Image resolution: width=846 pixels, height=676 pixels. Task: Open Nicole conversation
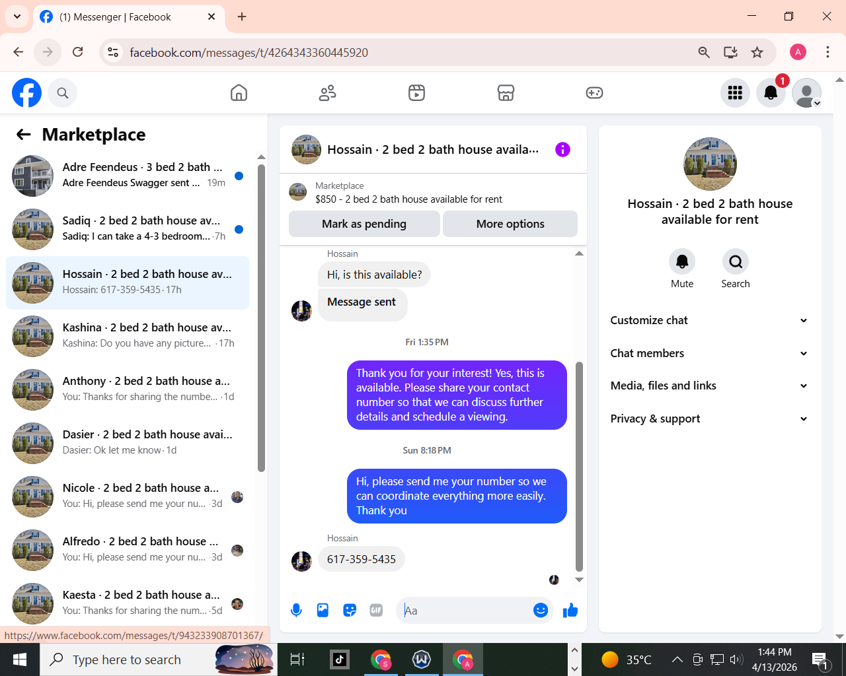(128, 496)
